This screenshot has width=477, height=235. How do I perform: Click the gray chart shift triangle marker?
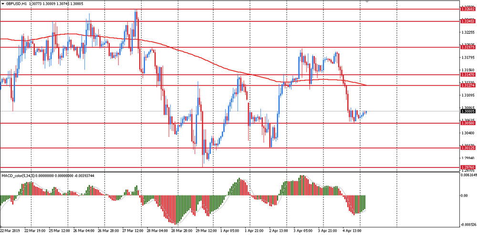(367, 1)
